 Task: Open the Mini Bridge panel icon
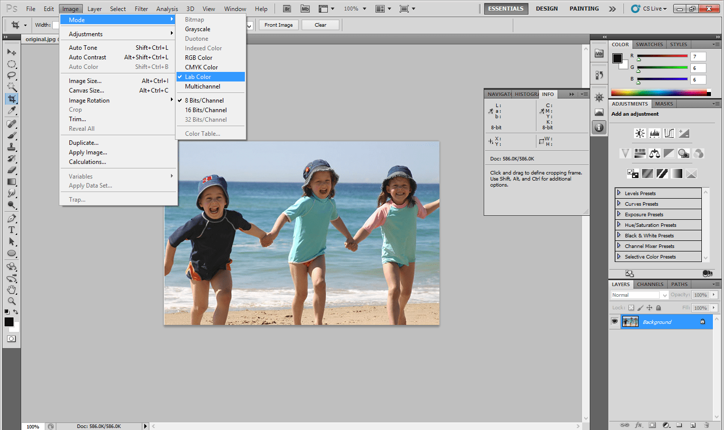[599, 54]
